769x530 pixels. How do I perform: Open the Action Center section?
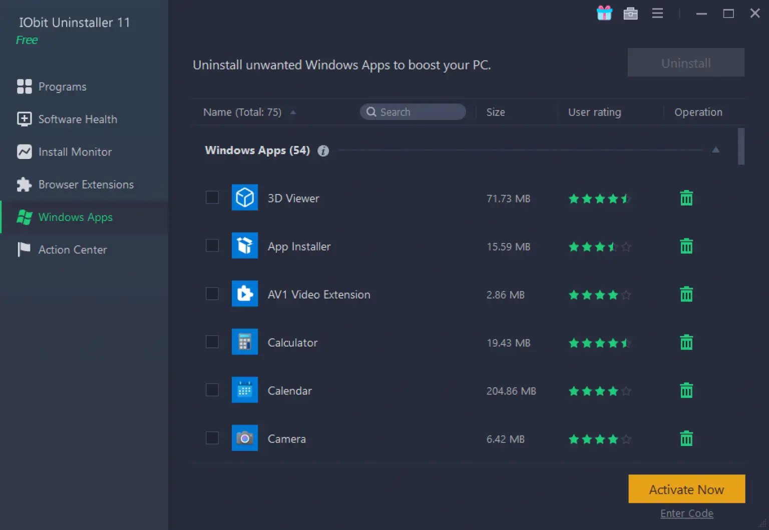click(x=84, y=249)
